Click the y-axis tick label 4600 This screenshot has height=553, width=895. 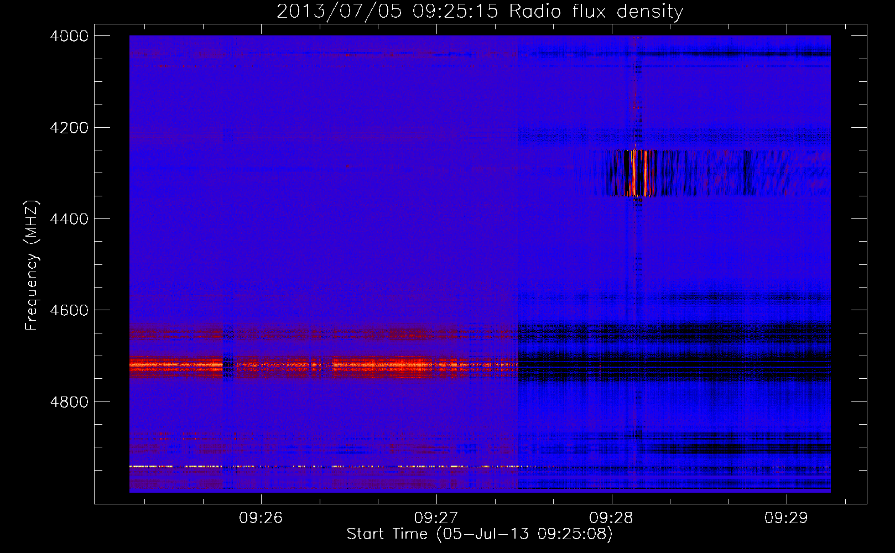69,310
